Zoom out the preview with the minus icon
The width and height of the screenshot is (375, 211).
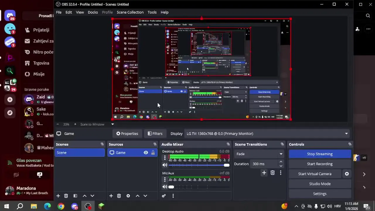[58, 124]
